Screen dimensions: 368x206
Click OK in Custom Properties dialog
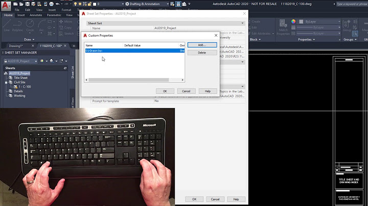click(165, 91)
